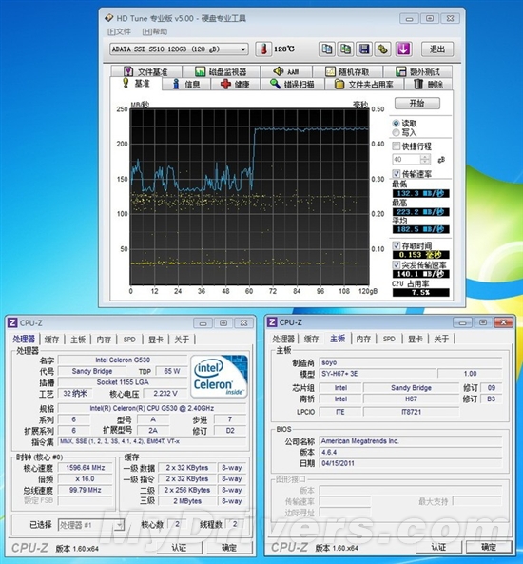Click the purple down-arrow icon
The image size is (523, 564).
coord(403,49)
